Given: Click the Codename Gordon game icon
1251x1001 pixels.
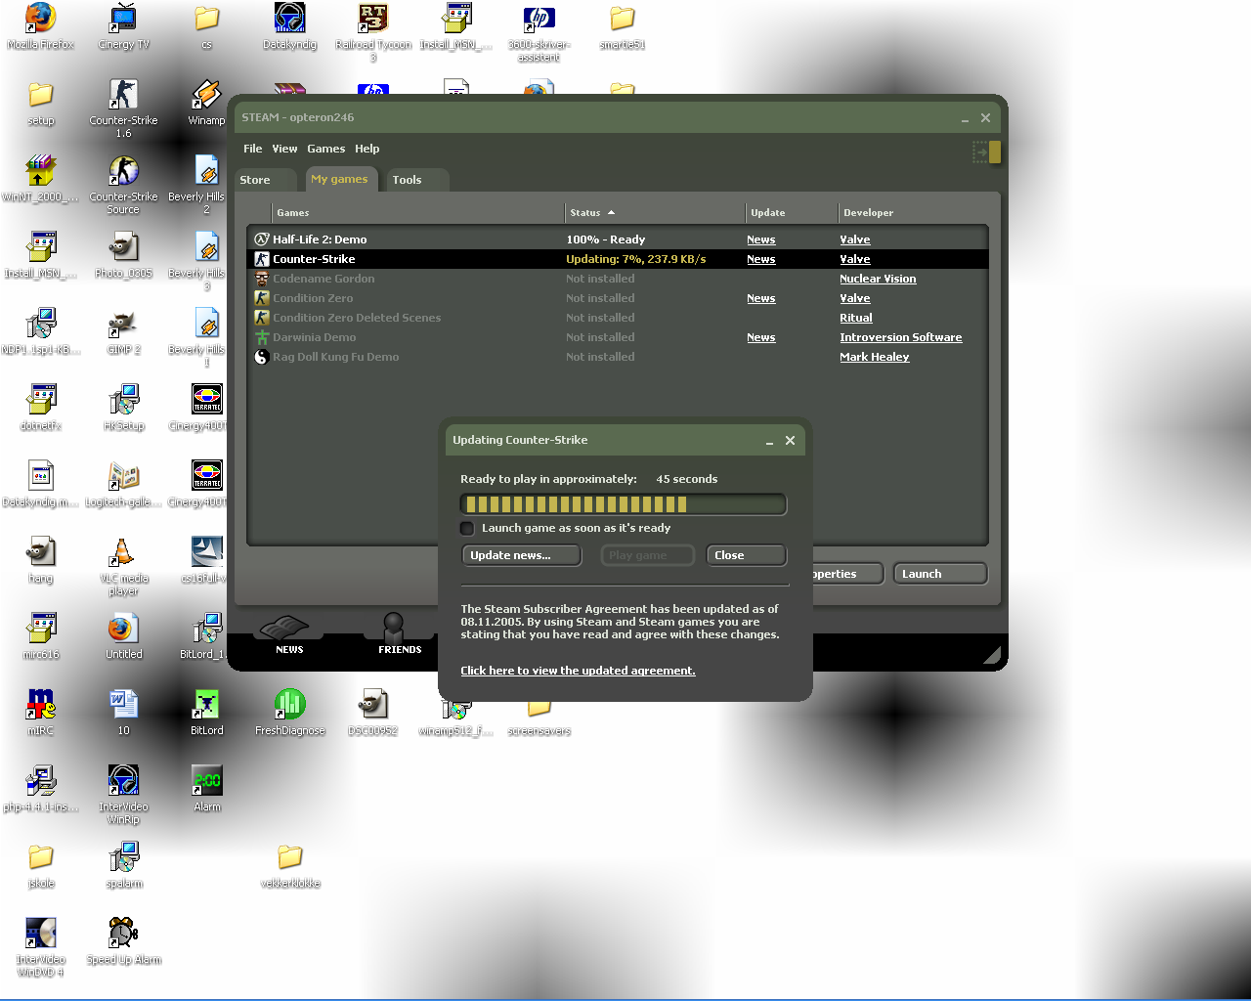Looking at the screenshot, I should tap(261, 279).
